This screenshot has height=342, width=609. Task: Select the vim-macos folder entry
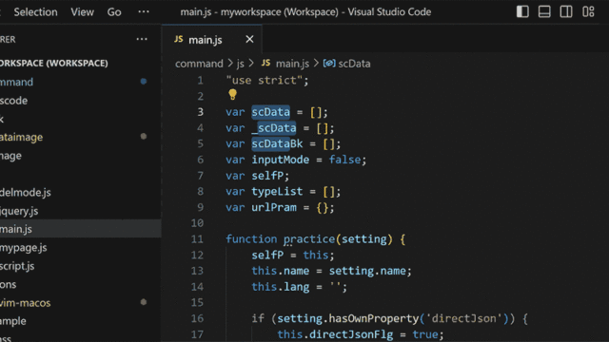[26, 303]
